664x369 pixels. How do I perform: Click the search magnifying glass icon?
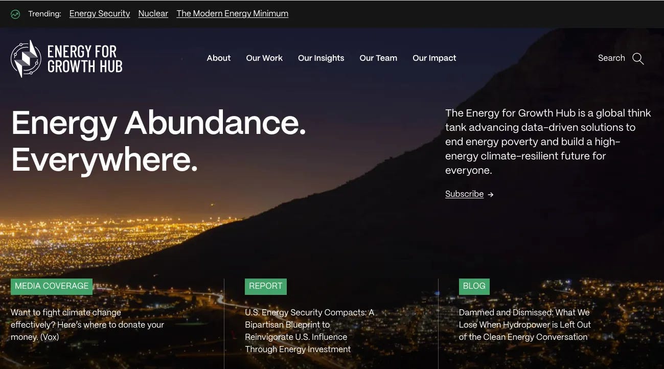[638, 59]
